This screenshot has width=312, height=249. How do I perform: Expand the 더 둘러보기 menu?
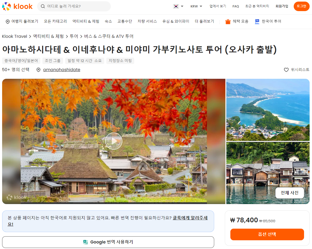coord(204,21)
